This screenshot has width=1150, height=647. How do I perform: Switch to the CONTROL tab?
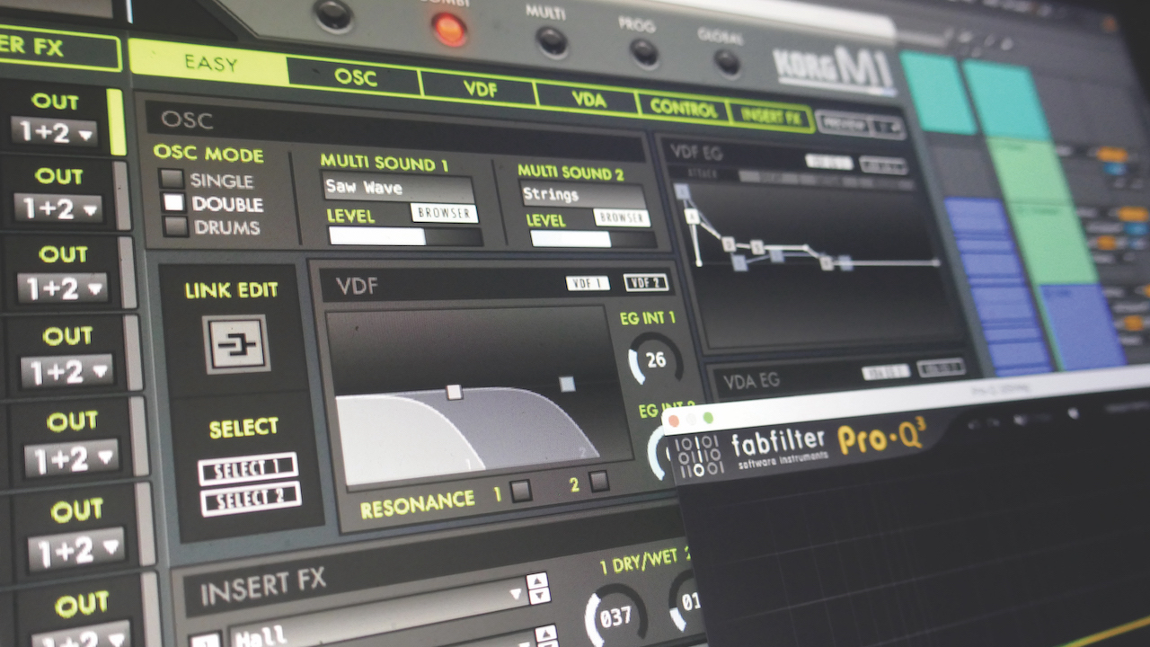(684, 108)
